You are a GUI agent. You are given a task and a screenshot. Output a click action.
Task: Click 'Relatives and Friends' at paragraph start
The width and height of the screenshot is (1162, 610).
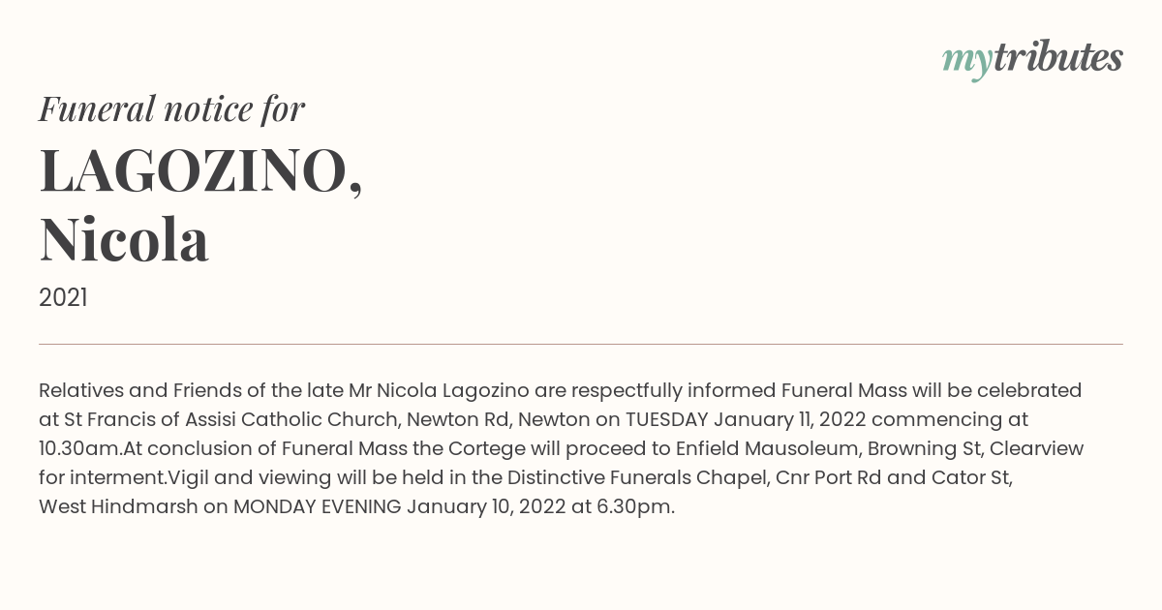(135, 391)
